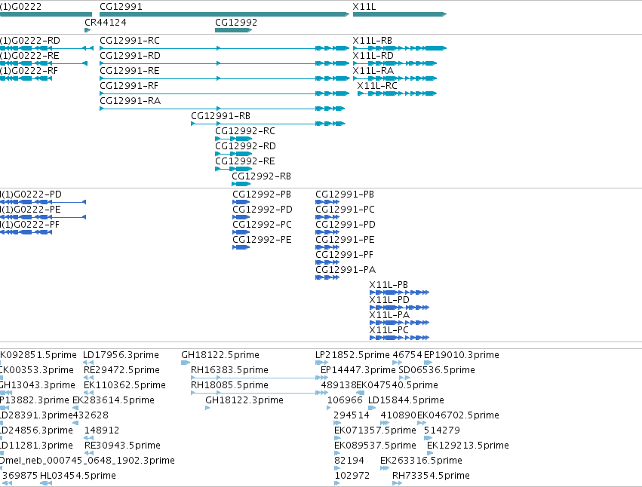The image size is (642, 487).
Task: Select the EP14447.3prime EST label
Action: (x=358, y=370)
